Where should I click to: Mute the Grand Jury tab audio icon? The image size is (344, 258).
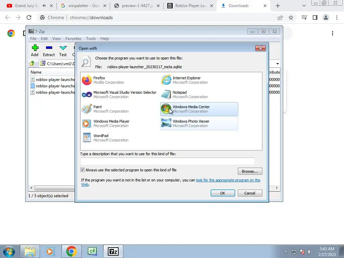(44, 6)
